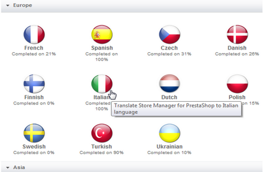The height and width of the screenshot is (172, 264).
Task: Collapse the Europe section arrow
Action: [8, 6]
